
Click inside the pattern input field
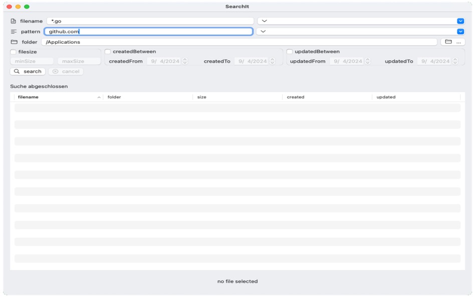150,31
